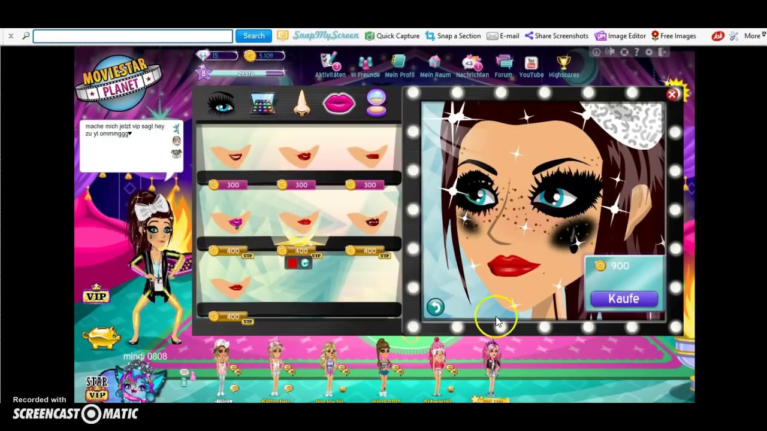
Task: Click the toolbar tools wrench icon
Action: click(734, 36)
